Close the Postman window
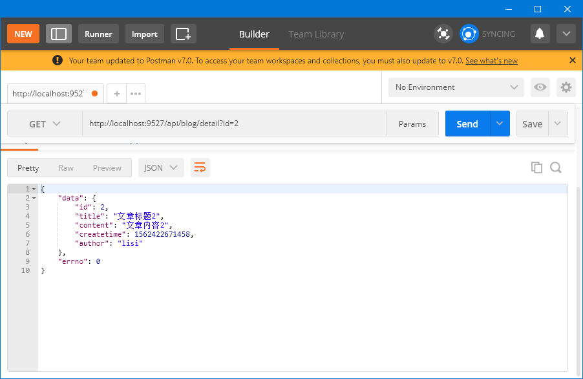Image resolution: width=583 pixels, height=379 pixels. [x=567, y=9]
